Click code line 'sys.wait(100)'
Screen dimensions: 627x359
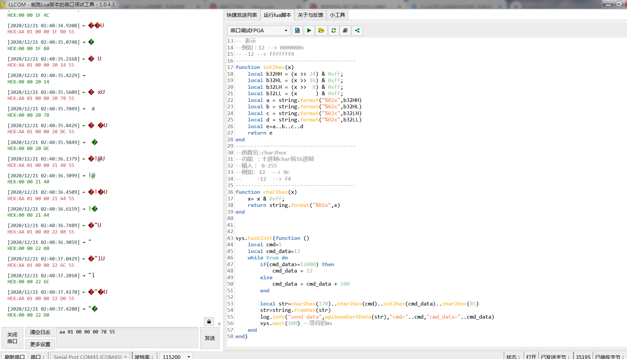[280, 323]
